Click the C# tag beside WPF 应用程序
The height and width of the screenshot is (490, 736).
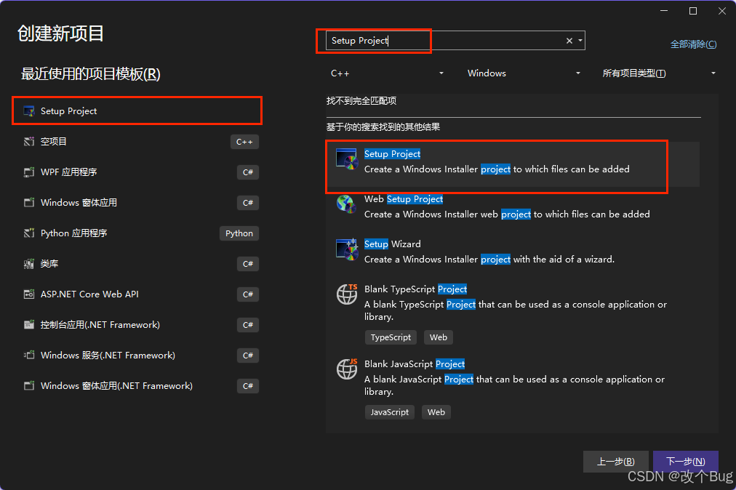pos(248,172)
